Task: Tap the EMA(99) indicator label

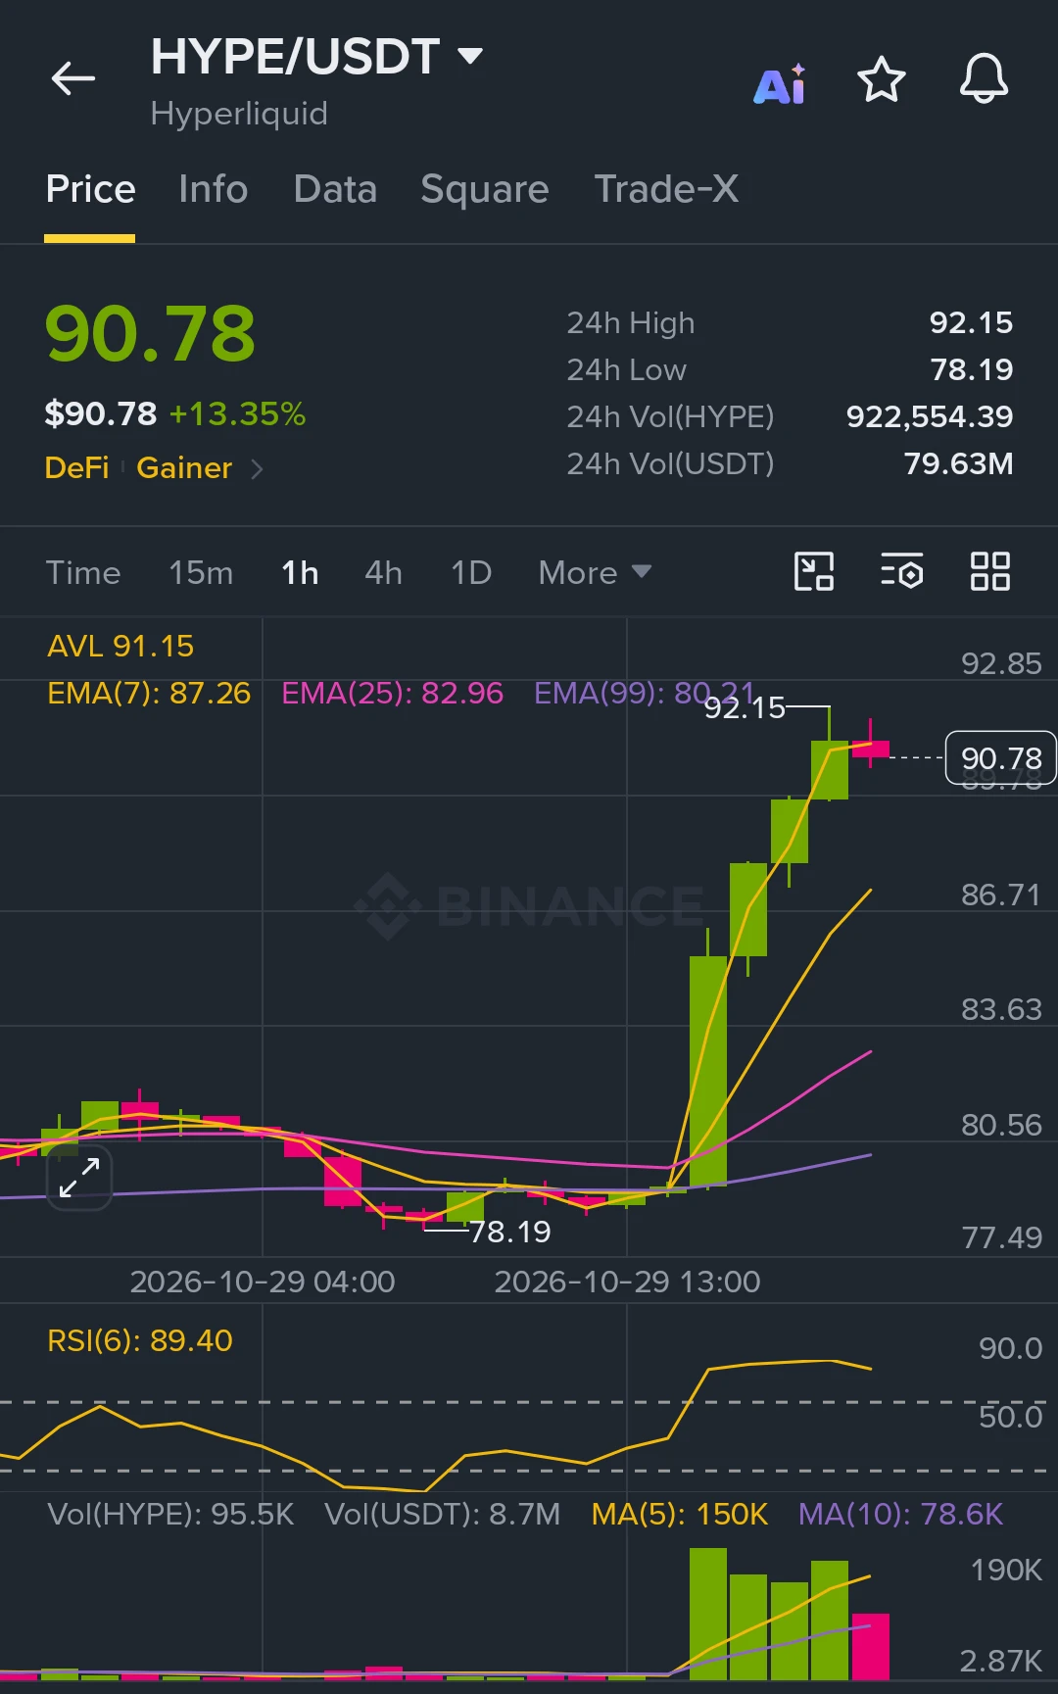Action: point(645,694)
